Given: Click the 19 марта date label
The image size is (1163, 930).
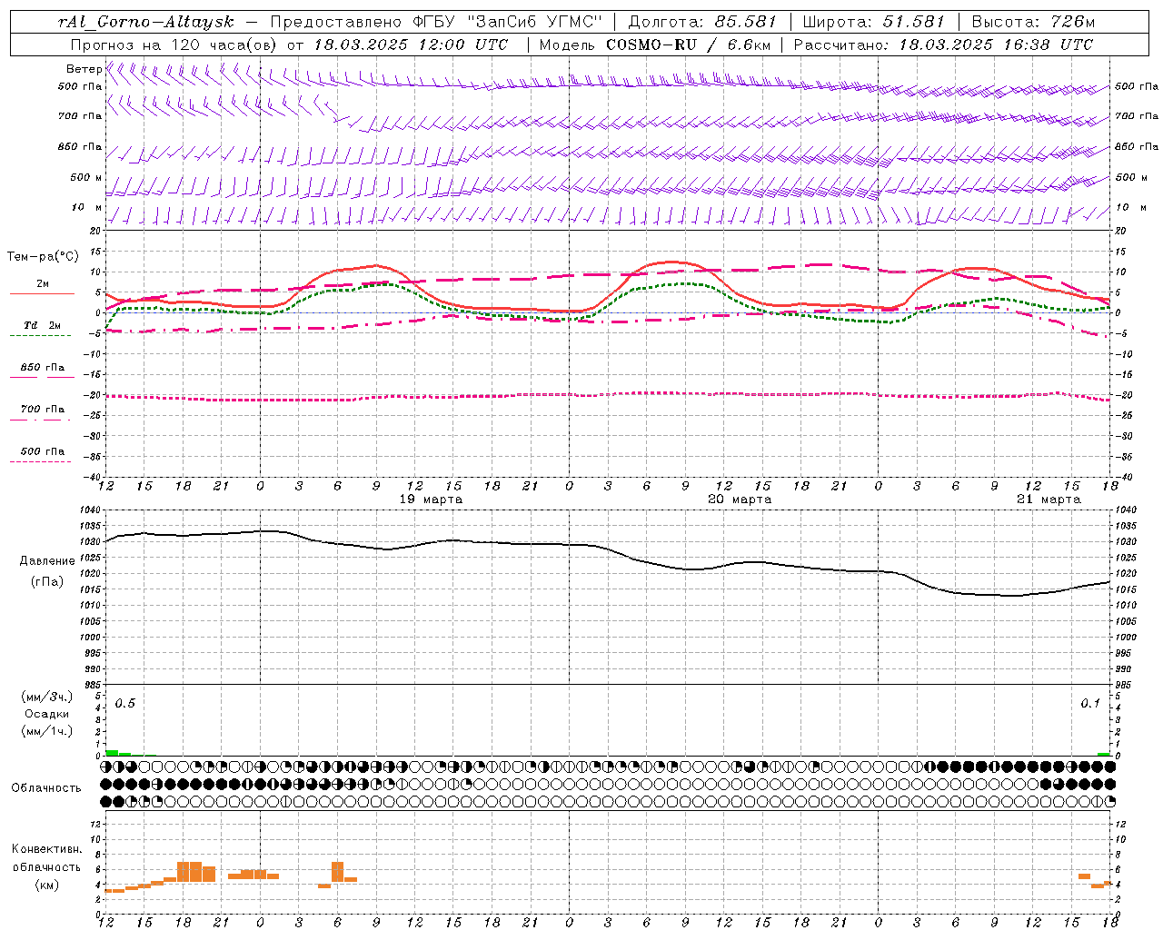Looking at the screenshot, I should click(x=431, y=500).
